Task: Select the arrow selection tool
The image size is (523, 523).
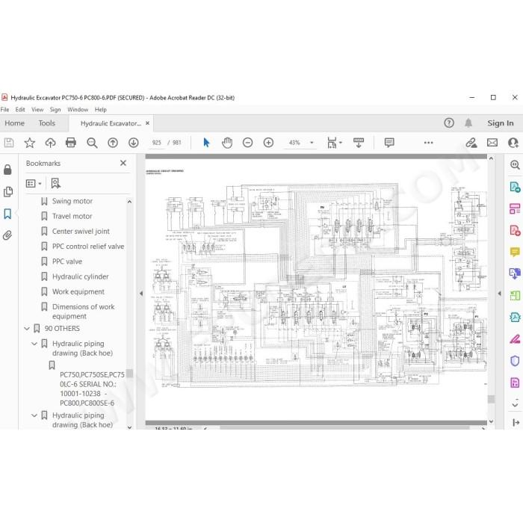Action: click(206, 143)
